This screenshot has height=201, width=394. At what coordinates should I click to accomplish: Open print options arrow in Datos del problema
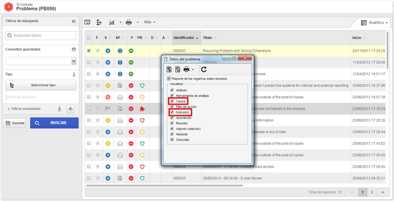192,70
